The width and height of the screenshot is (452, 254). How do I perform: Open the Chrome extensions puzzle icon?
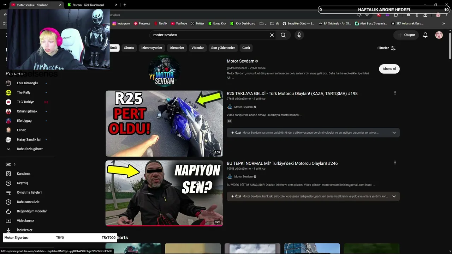coord(396,15)
